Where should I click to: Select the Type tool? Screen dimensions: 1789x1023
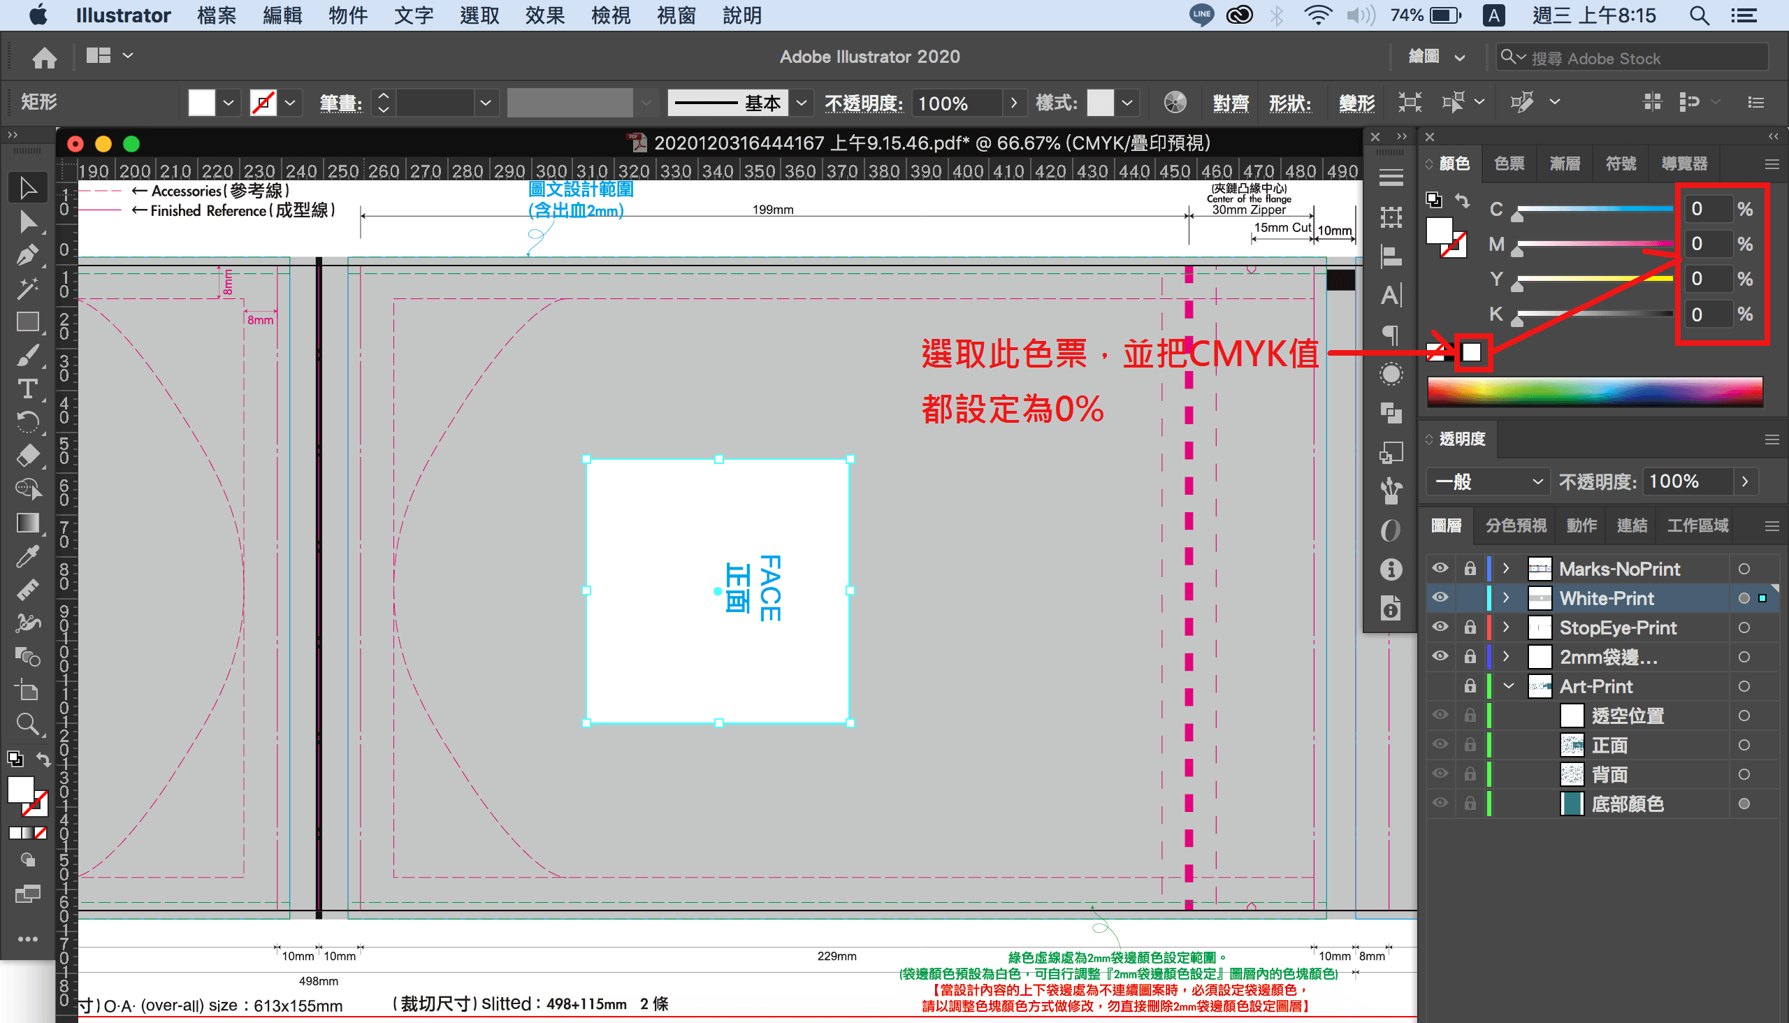tap(27, 389)
